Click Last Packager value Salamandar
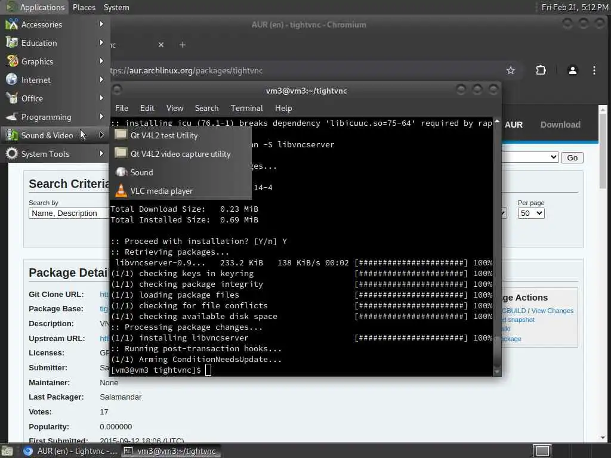 (x=121, y=397)
